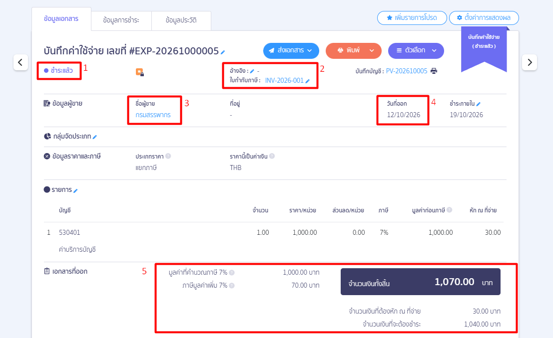Edit tax invoice INV-2026-001 pencil icon

(308, 81)
